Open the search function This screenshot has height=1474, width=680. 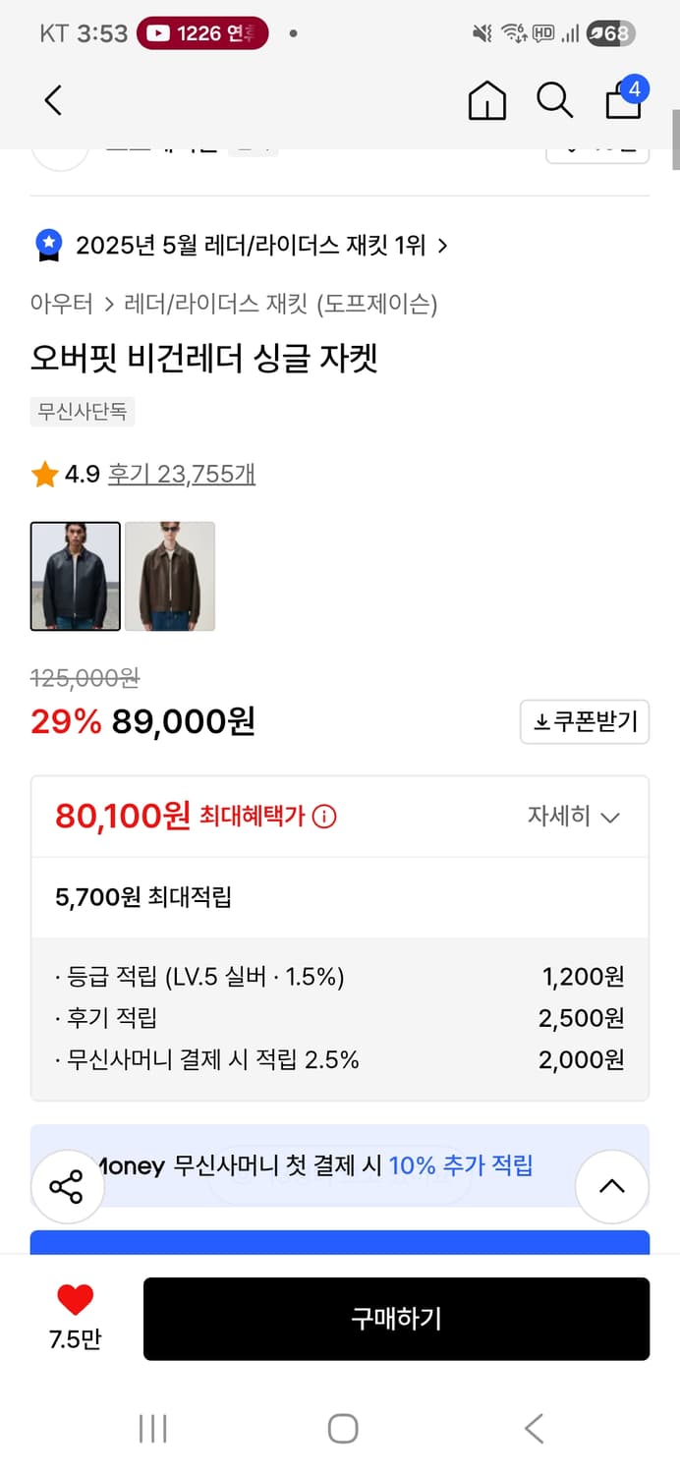coord(555,100)
